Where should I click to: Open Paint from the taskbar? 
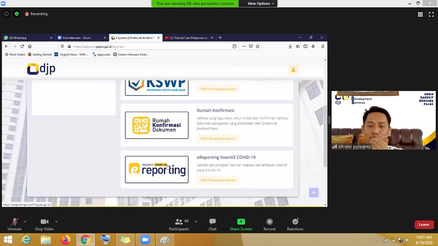(165, 239)
